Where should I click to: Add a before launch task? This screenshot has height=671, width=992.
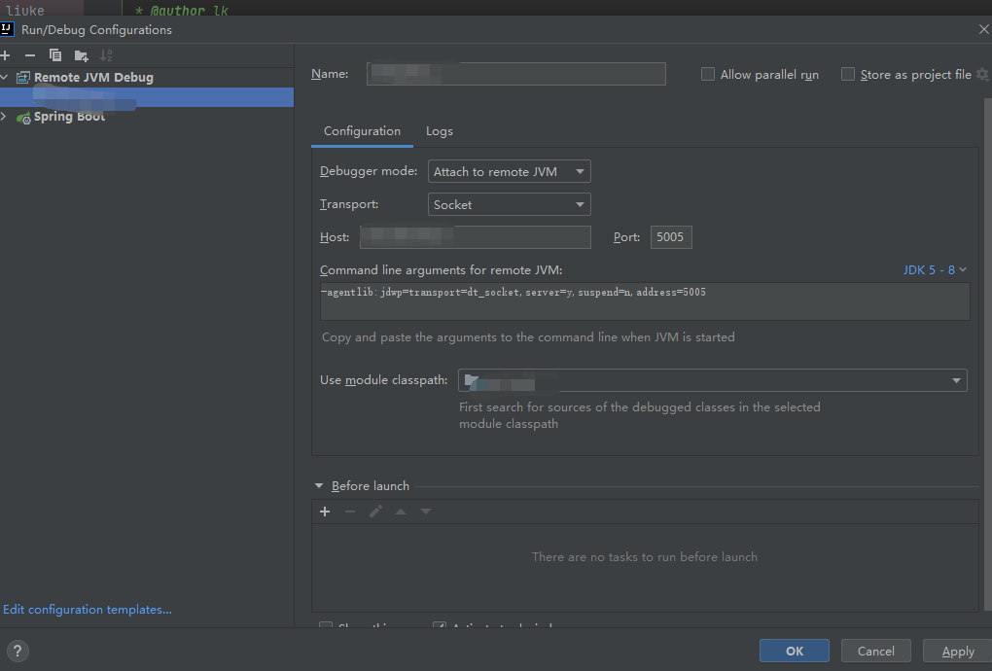click(325, 512)
